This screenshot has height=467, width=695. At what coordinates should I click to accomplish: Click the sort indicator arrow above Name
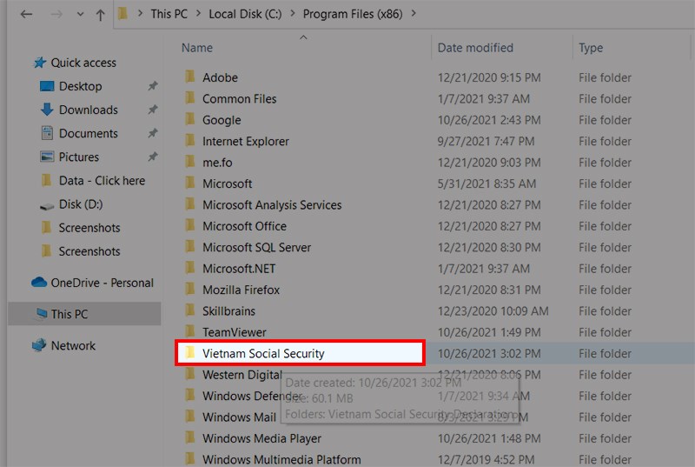(x=303, y=37)
